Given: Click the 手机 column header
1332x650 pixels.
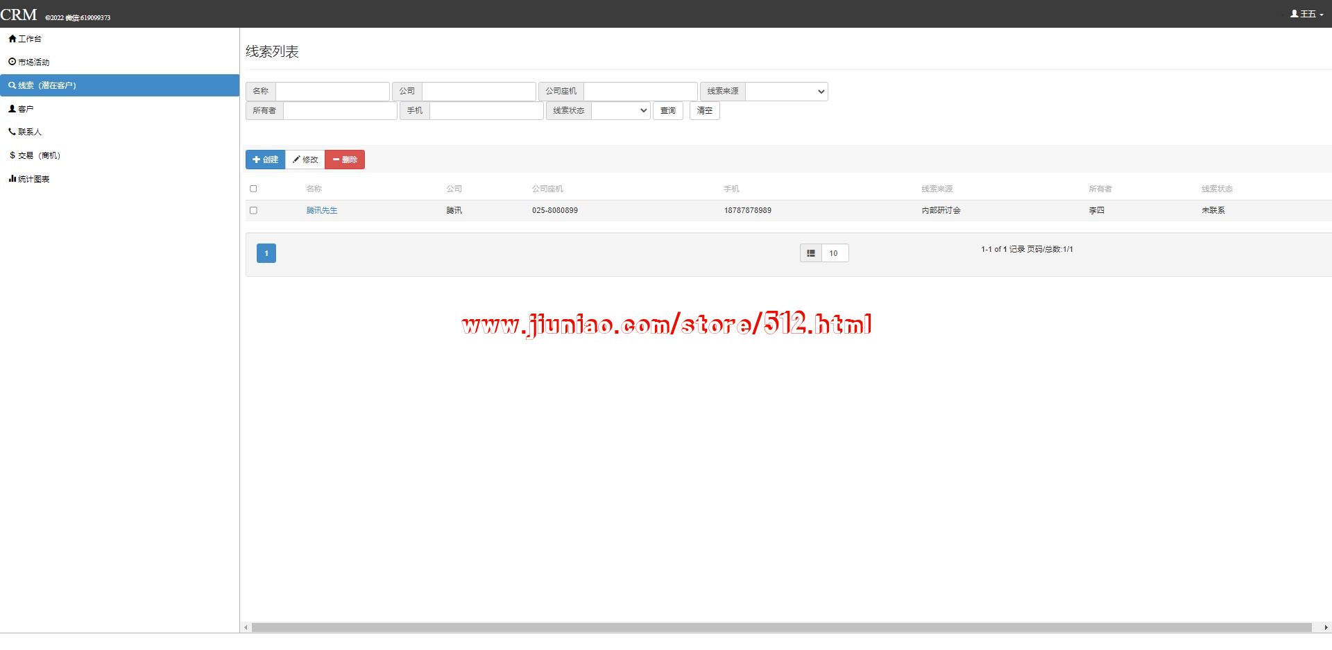Looking at the screenshot, I should (732, 189).
